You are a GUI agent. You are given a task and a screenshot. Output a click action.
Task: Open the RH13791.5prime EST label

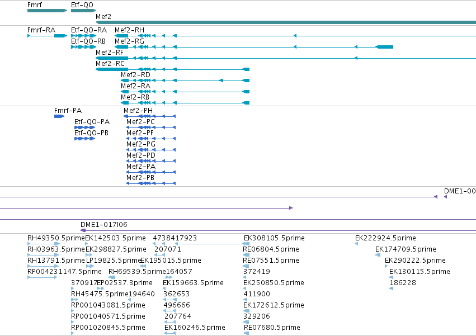tap(56, 261)
